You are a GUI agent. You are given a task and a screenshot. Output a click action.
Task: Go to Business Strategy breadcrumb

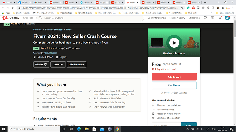(54, 30)
